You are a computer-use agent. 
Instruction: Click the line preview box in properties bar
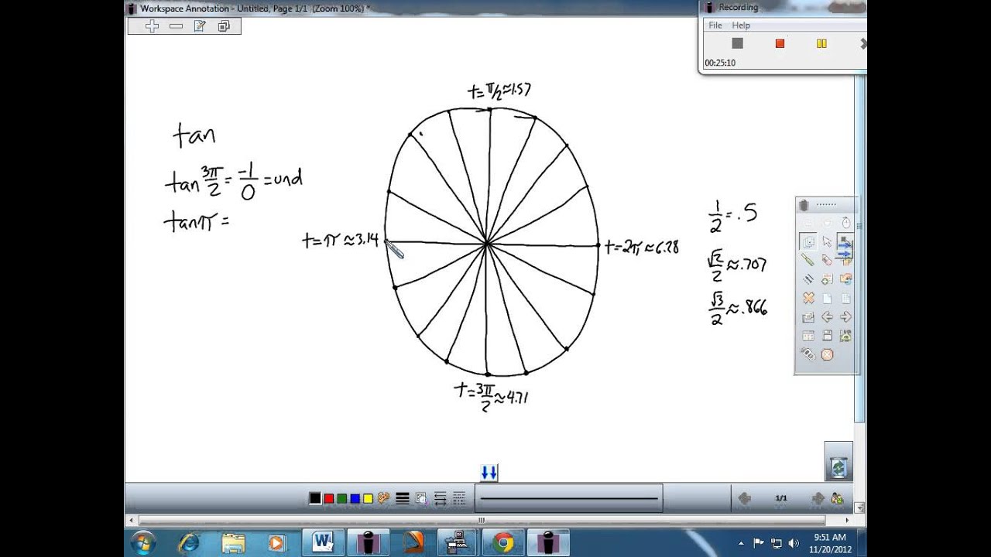point(568,499)
